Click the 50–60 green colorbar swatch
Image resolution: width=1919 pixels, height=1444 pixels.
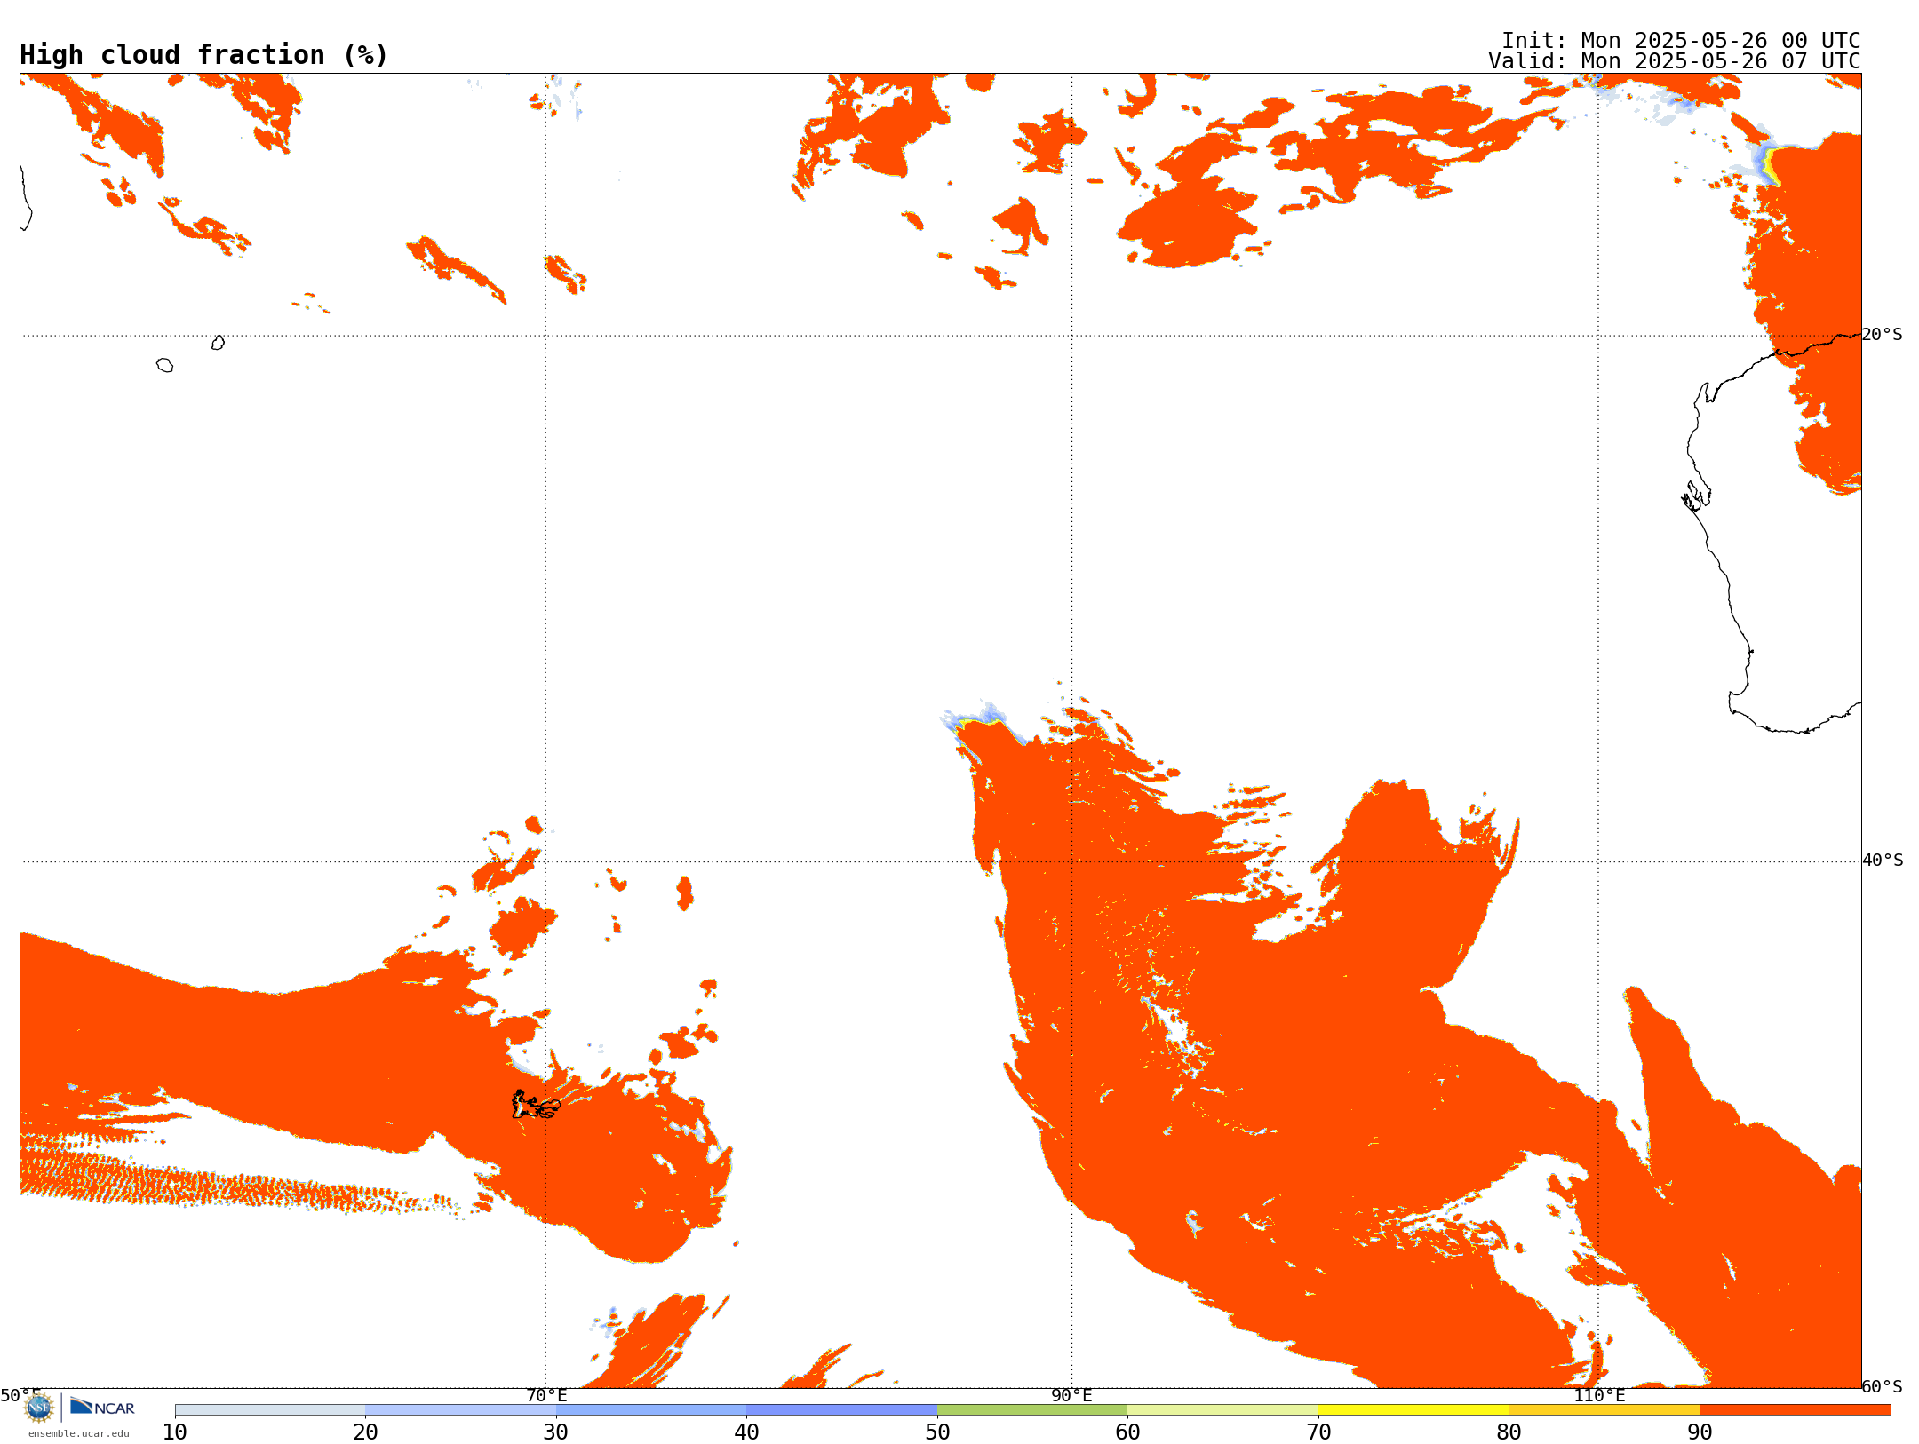pos(1032,1410)
